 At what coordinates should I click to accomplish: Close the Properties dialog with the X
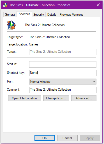pyautogui.click(x=98, y=5)
